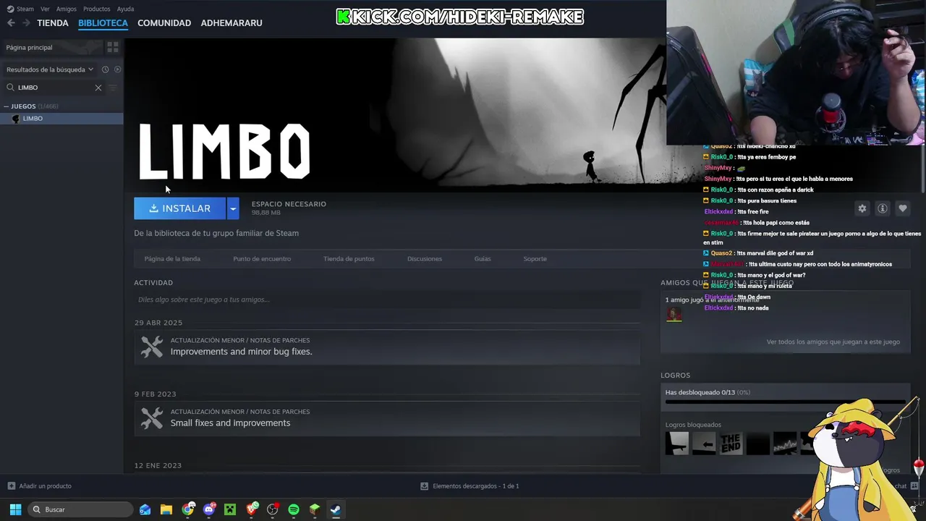The height and width of the screenshot is (521, 926).
Task: Click the friend avatar who played
Action: pyautogui.click(x=674, y=314)
